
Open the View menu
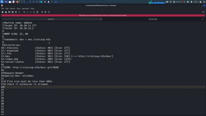tap(18, 9)
